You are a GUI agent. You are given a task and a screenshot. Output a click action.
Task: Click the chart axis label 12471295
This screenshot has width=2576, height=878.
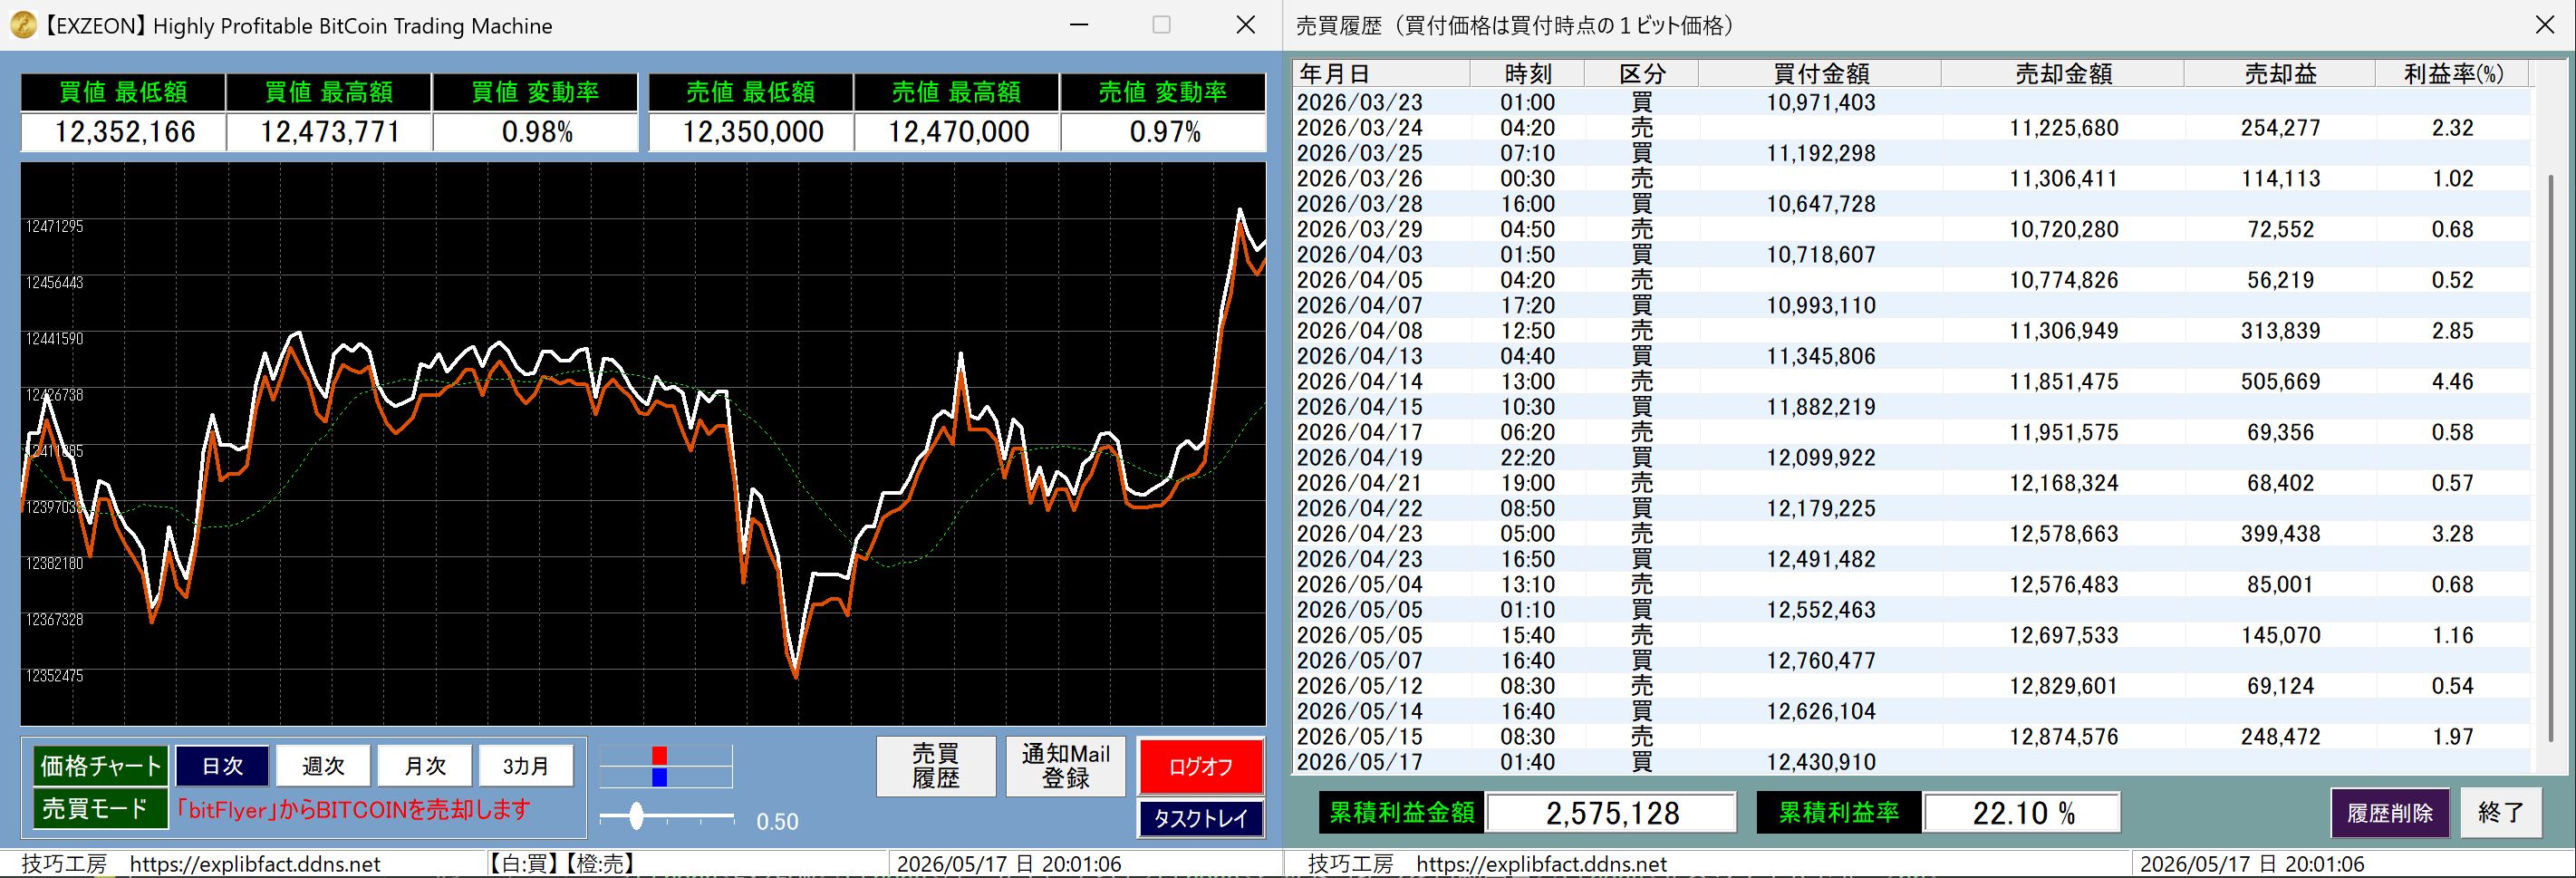click(x=54, y=227)
